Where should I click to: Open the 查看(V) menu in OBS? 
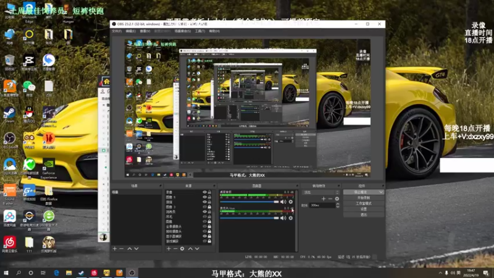coord(145,32)
